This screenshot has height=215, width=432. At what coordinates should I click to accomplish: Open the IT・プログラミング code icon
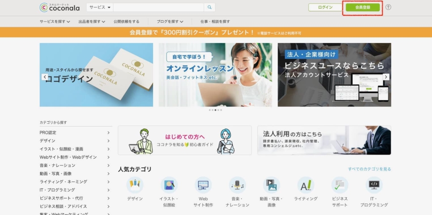374,185
